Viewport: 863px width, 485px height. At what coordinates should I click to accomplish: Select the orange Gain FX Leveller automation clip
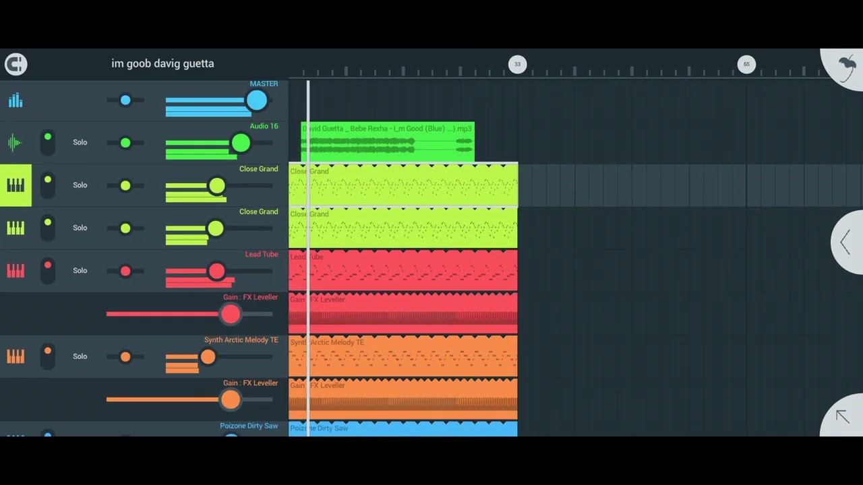point(403,399)
